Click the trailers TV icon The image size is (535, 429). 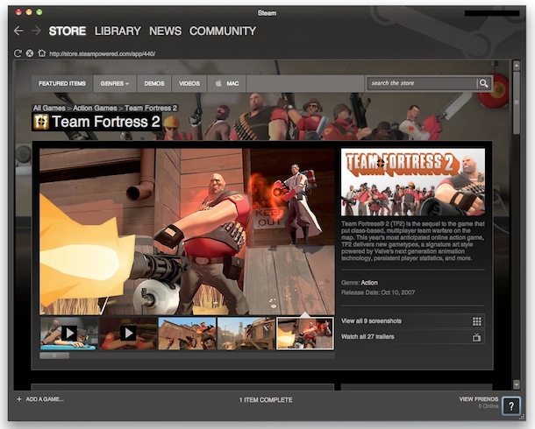(476, 337)
